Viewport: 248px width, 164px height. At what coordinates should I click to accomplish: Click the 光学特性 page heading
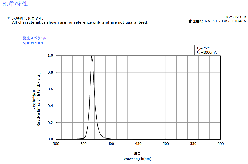(15, 4)
